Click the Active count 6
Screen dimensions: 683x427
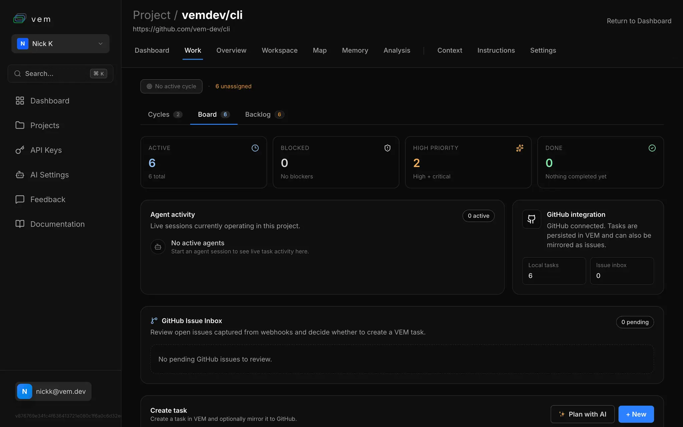point(152,163)
